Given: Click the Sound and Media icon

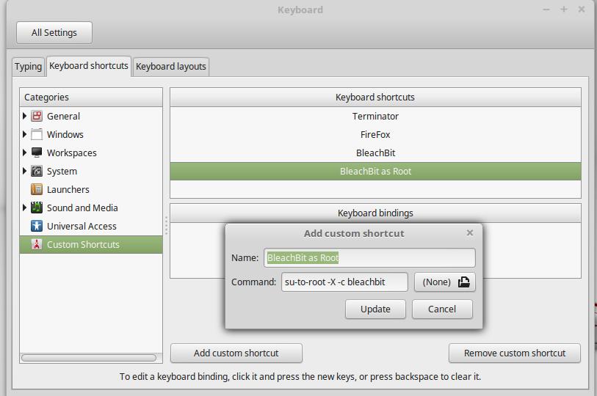Looking at the screenshot, I should click(37, 208).
